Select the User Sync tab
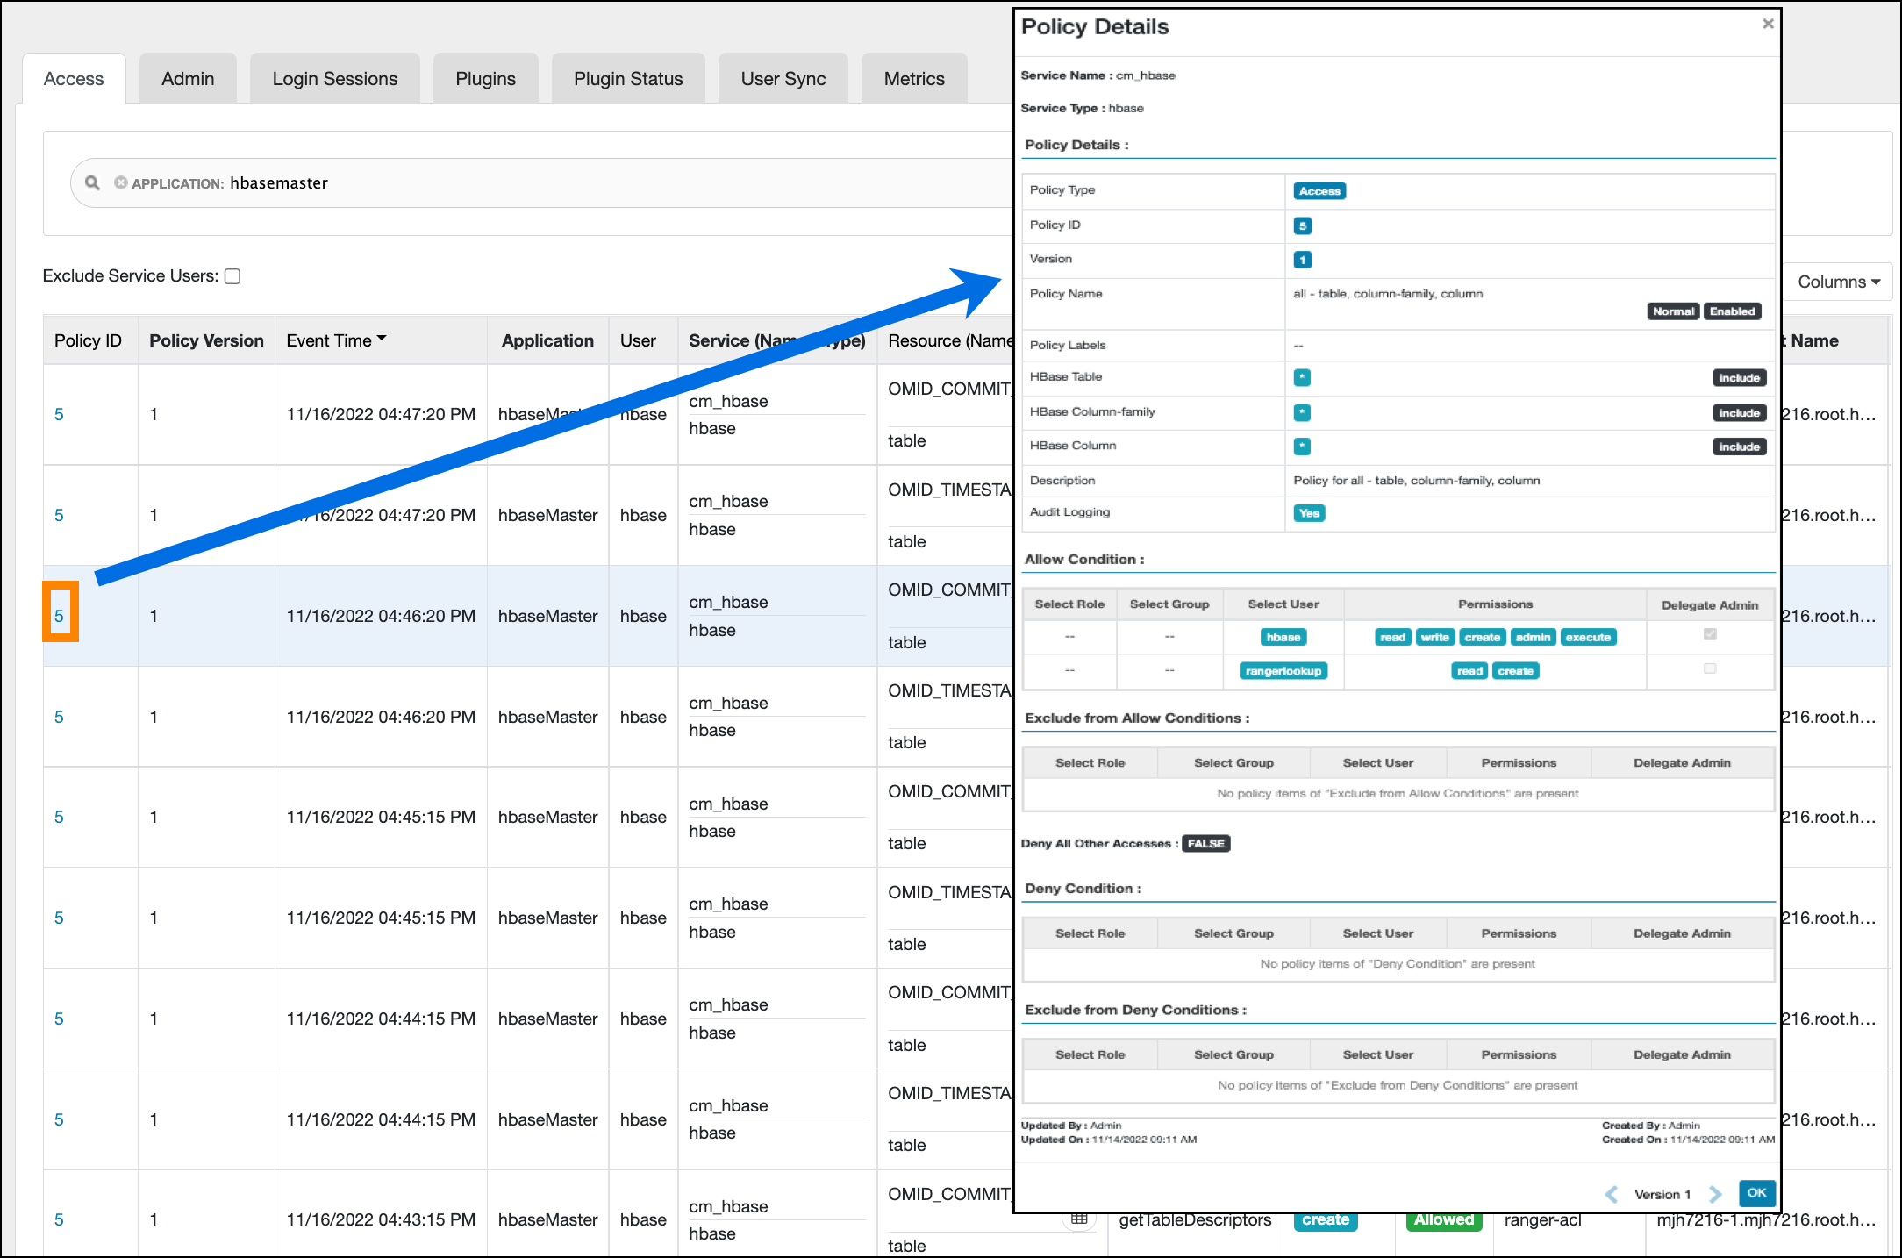The image size is (1902, 1258). pyautogui.click(x=783, y=79)
